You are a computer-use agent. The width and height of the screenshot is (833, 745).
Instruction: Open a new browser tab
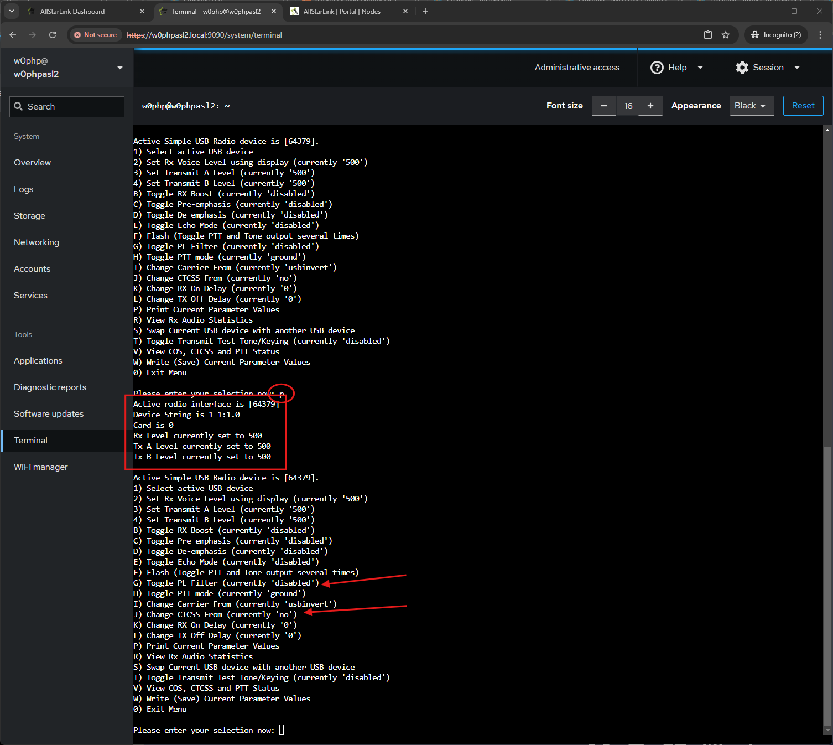tap(425, 11)
